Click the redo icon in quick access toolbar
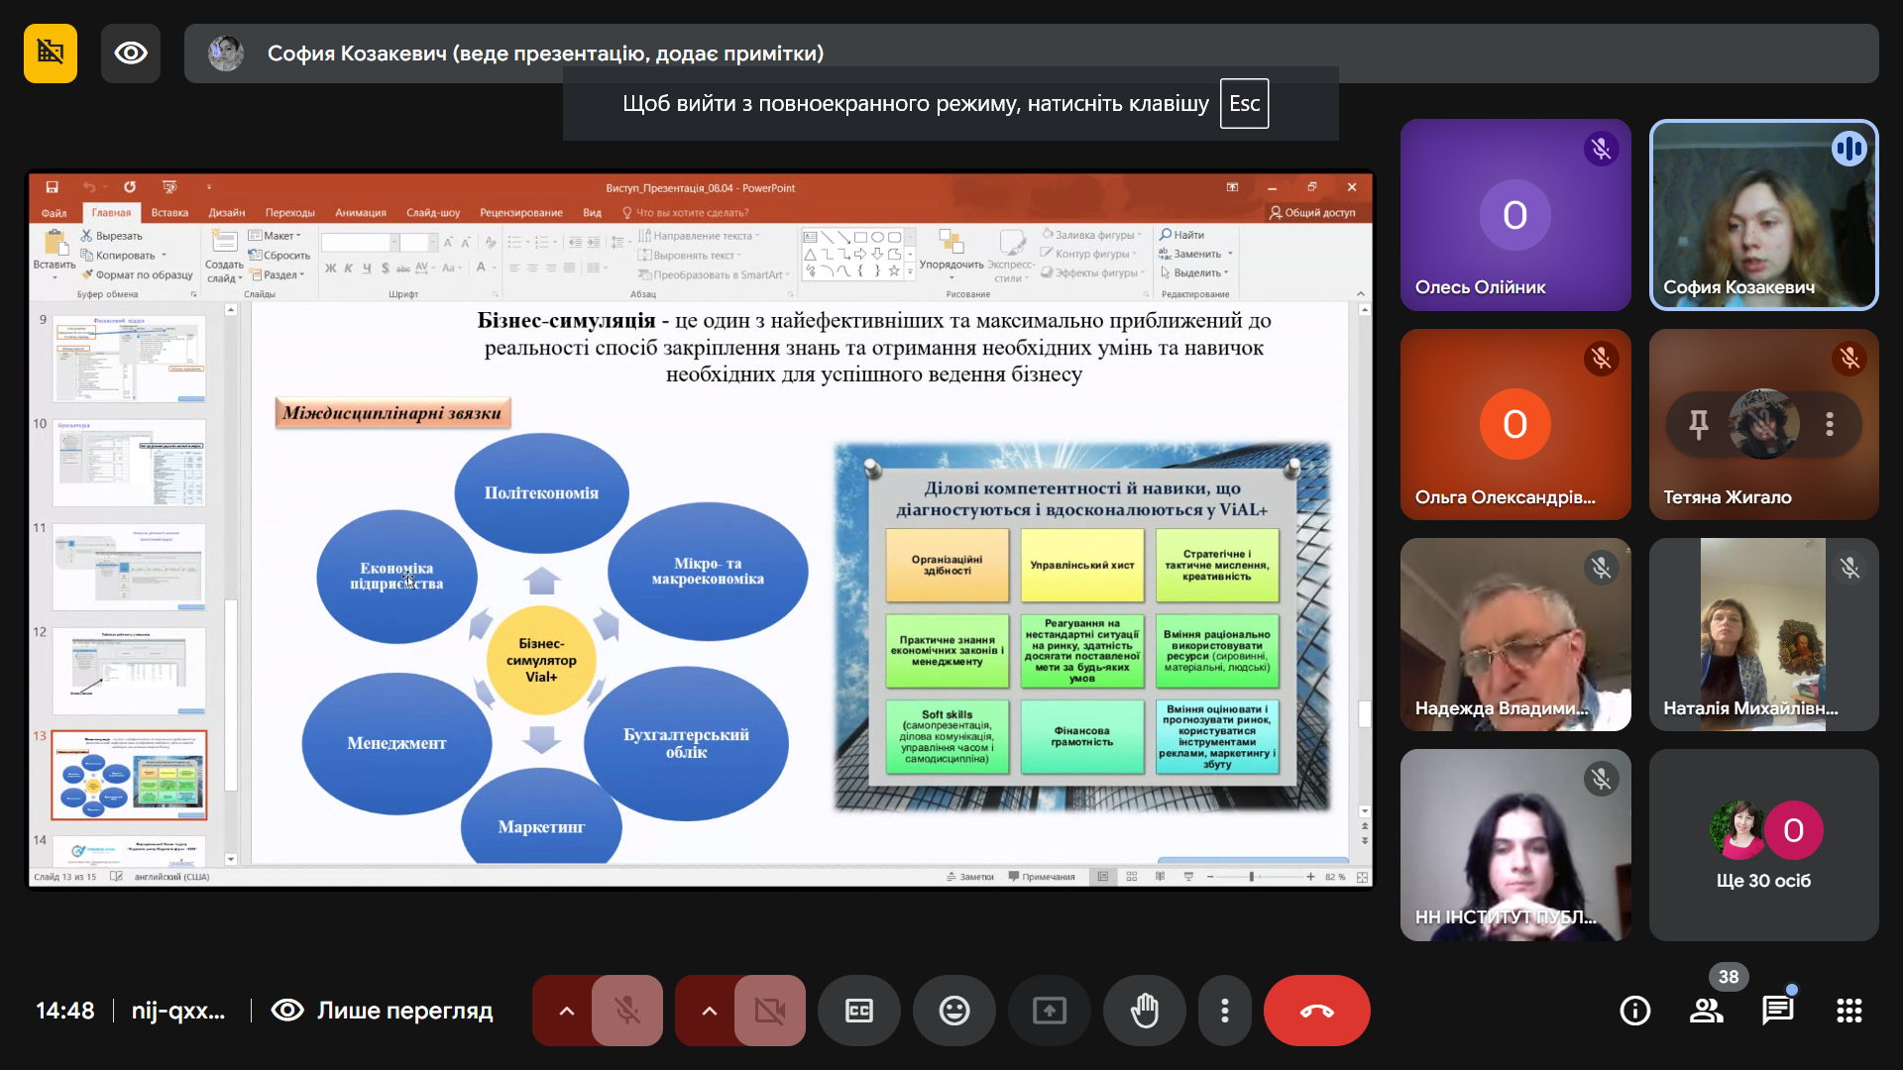 point(130,187)
